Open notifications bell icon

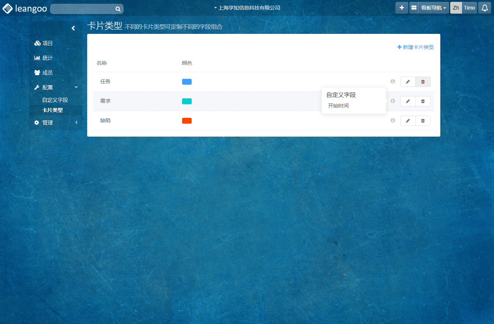coord(485,8)
